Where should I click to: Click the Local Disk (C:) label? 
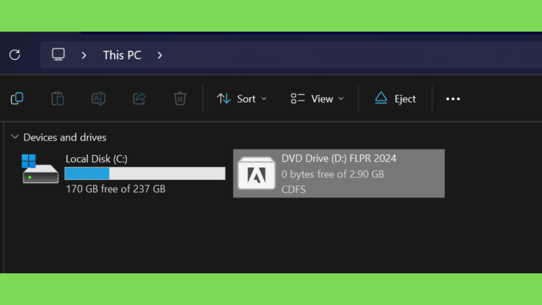[x=96, y=159]
